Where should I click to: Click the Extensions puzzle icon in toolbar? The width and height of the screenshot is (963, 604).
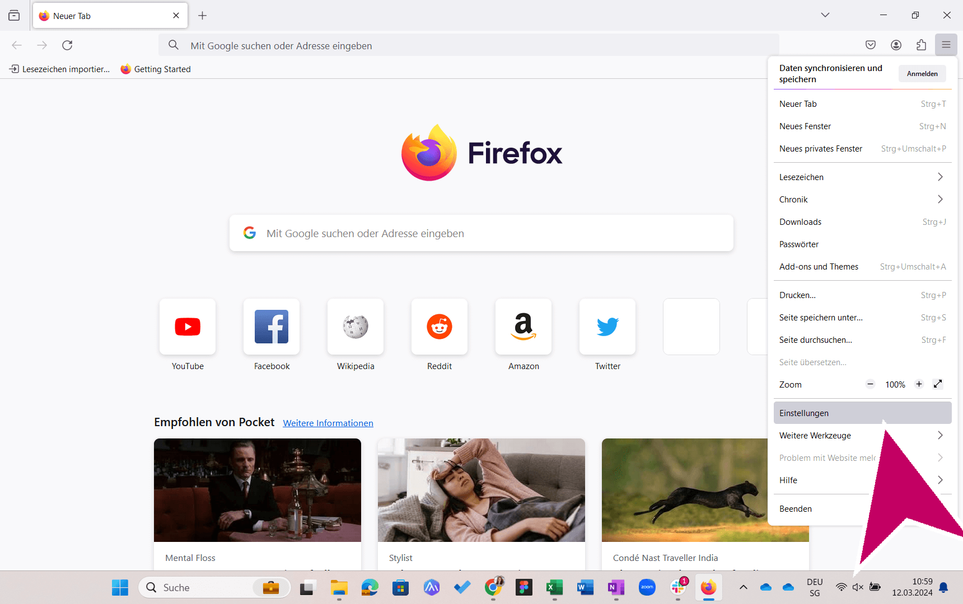point(921,45)
